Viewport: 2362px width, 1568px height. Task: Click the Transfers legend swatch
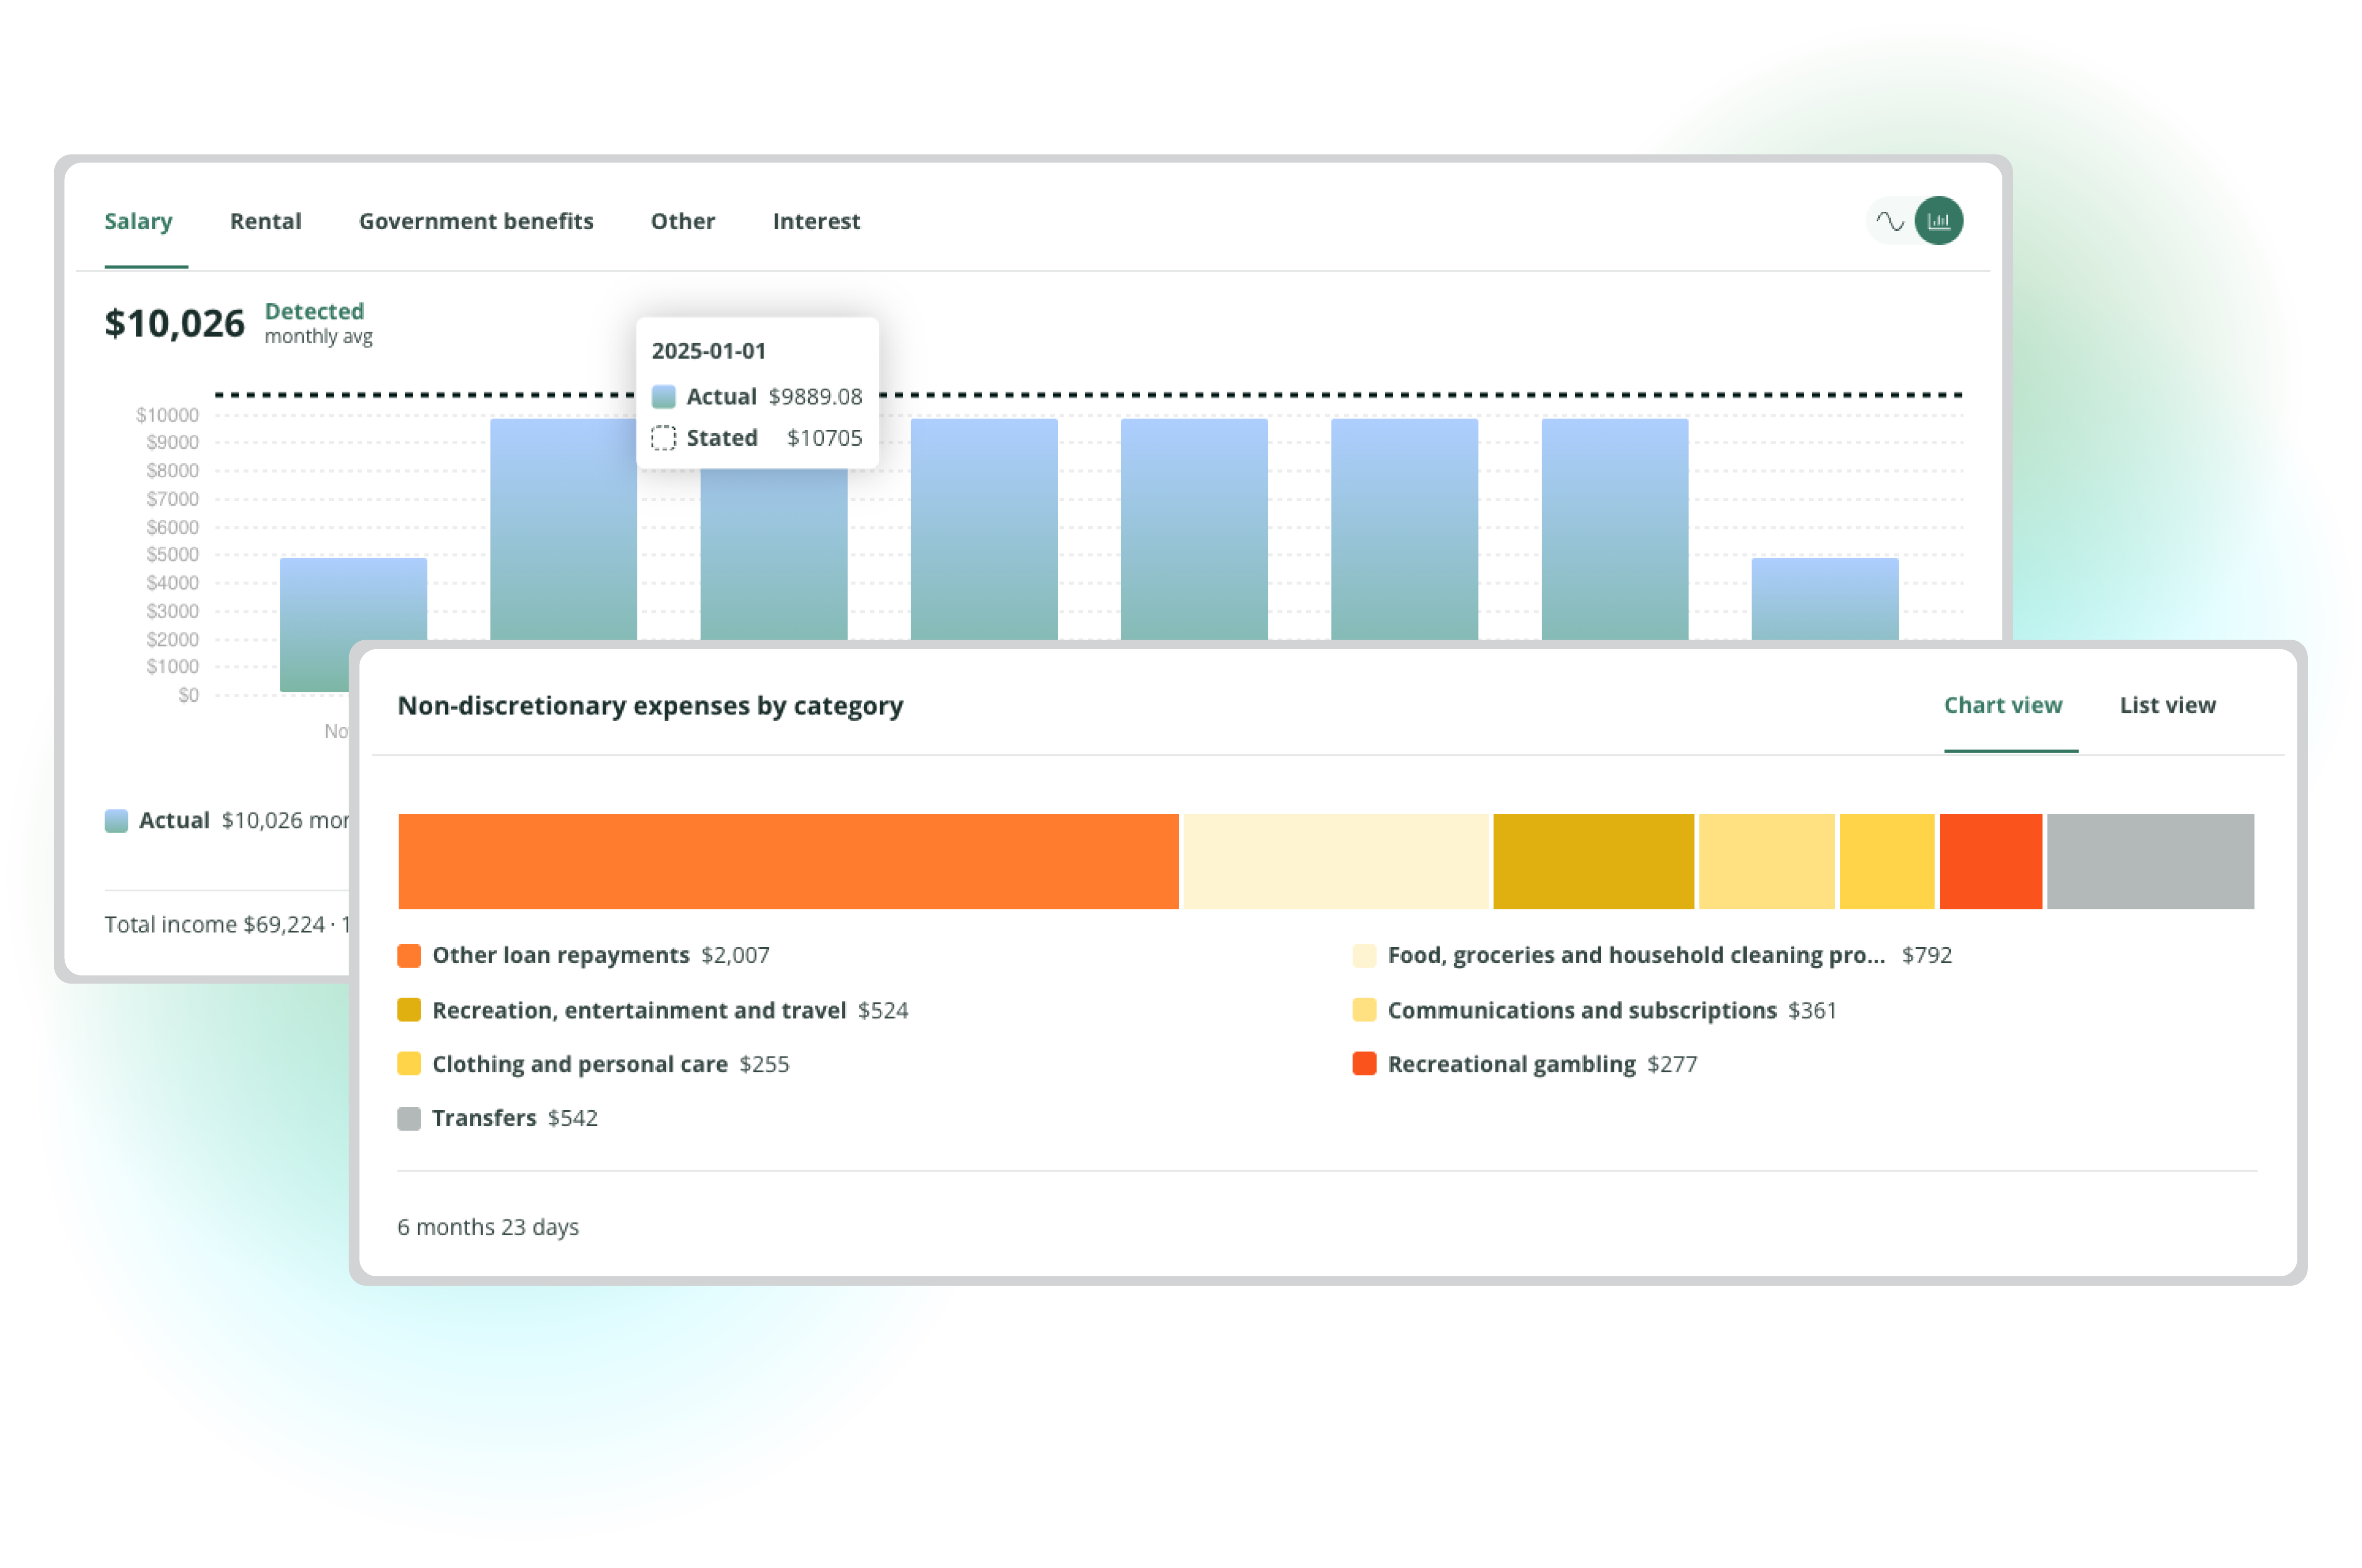[409, 1118]
